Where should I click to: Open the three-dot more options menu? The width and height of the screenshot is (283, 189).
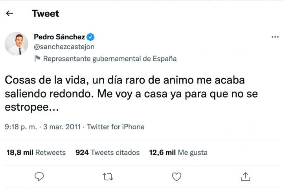click(x=275, y=37)
